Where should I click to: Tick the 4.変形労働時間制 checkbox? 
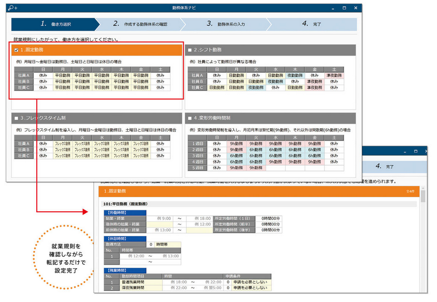tap(190, 118)
